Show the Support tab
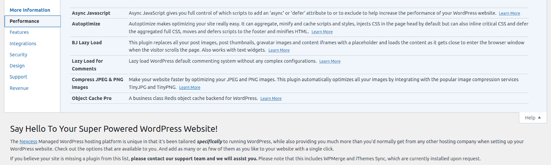The height and width of the screenshot is (165, 551). point(18,77)
